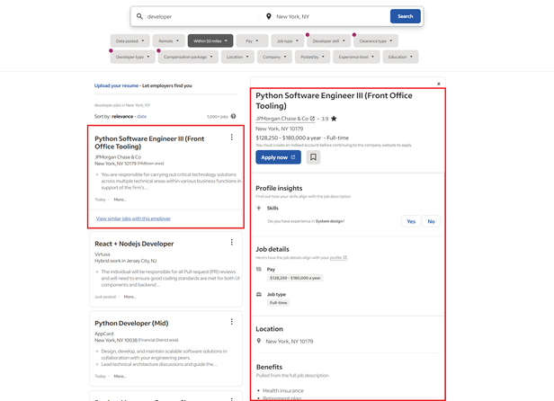Open three-dot menu on React + Nodejs Developer card

tap(231, 242)
